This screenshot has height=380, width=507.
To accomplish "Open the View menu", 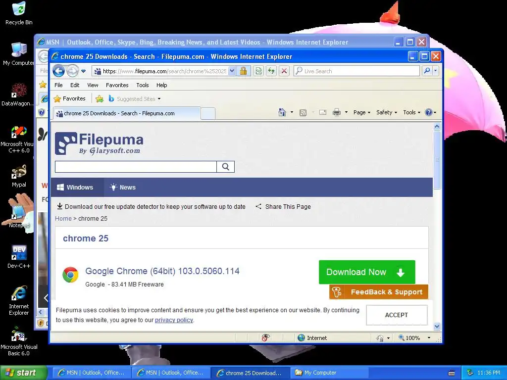I will click(93, 85).
